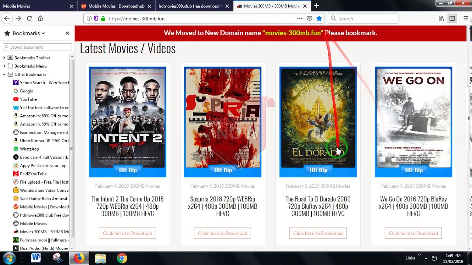Click Download button for We Go On
This screenshot has height=265, width=472.
[x=413, y=233]
